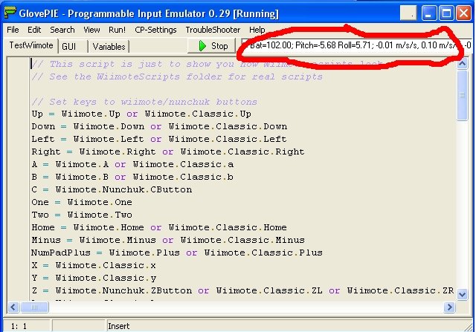Minimize the GlovePIE window
This screenshot has height=332, width=476.
pos(428,13)
